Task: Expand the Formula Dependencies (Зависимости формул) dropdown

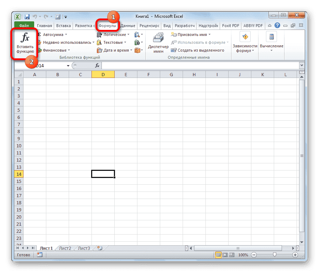Action: [x=245, y=43]
